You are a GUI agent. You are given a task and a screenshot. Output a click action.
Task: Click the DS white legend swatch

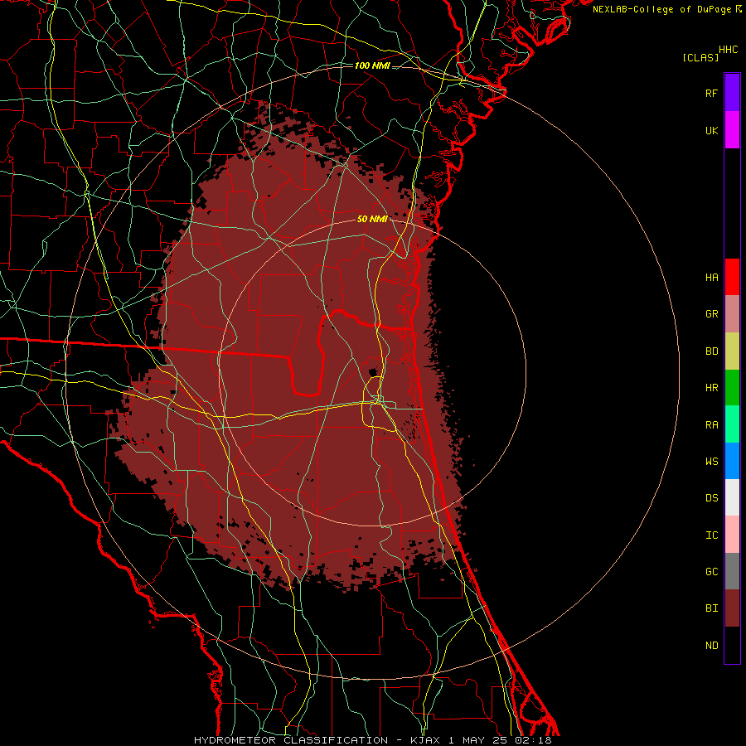click(x=732, y=497)
